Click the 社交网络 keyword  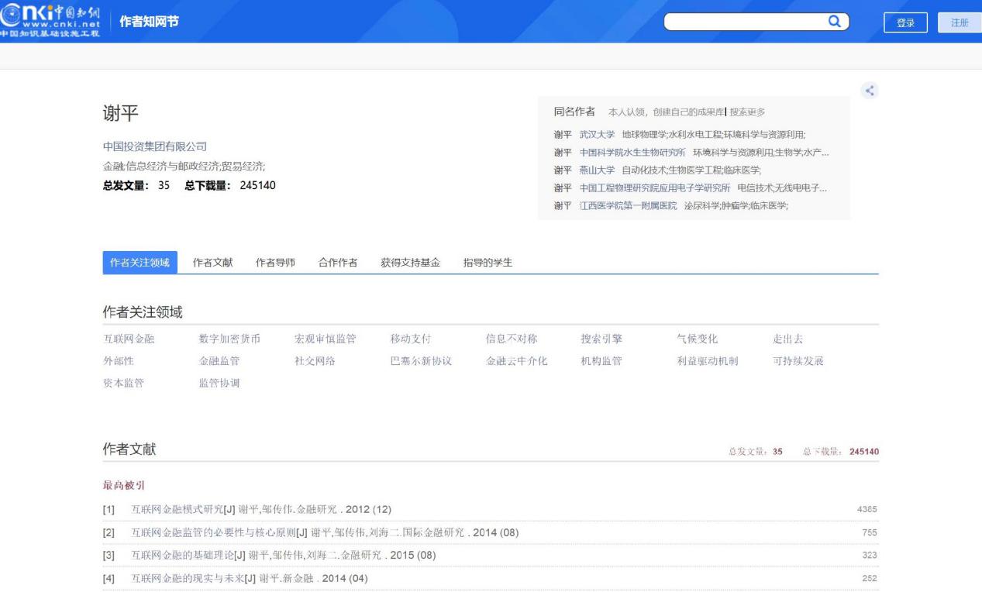point(315,360)
